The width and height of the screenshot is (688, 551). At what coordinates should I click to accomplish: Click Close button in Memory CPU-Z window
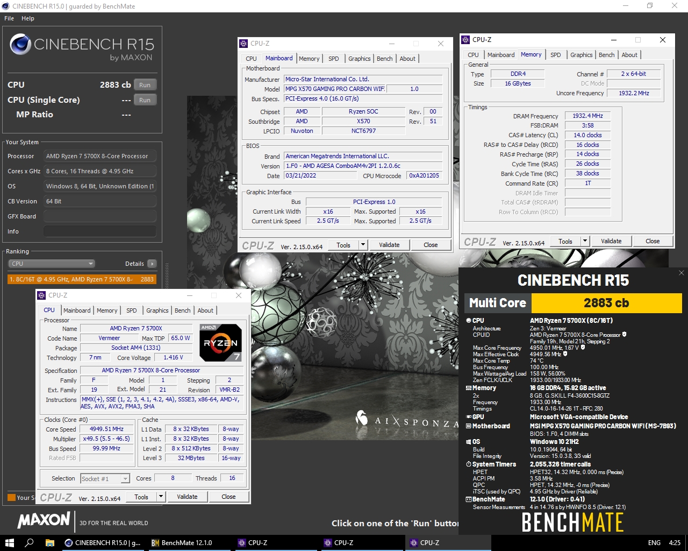[653, 241]
